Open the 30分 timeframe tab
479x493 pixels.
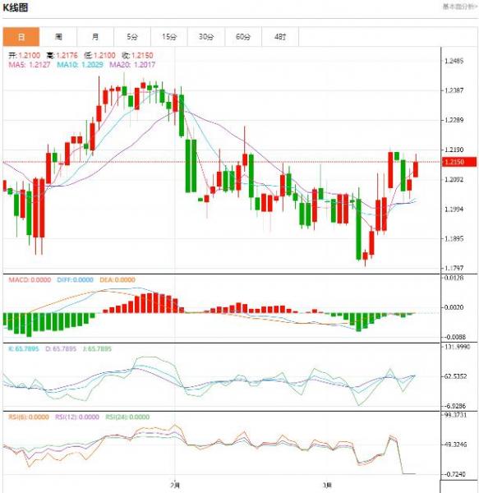206,37
